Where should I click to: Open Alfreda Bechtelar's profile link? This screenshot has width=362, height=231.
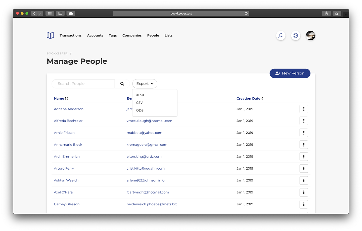(x=68, y=121)
